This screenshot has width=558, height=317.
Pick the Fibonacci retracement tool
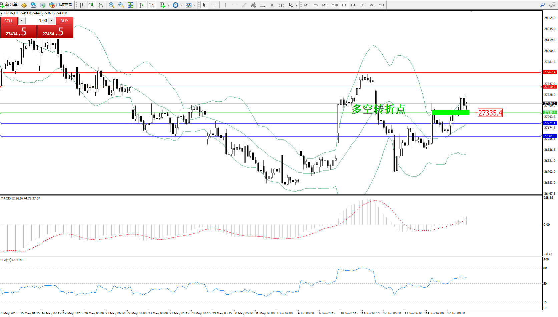(x=263, y=5)
